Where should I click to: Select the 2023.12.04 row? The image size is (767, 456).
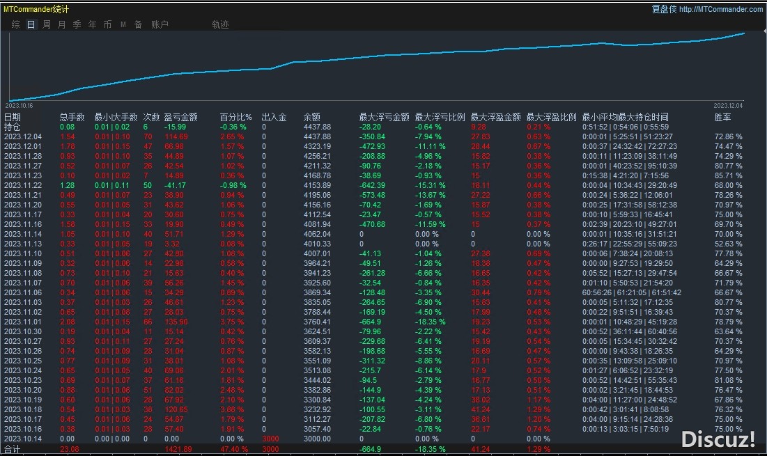tap(23, 137)
